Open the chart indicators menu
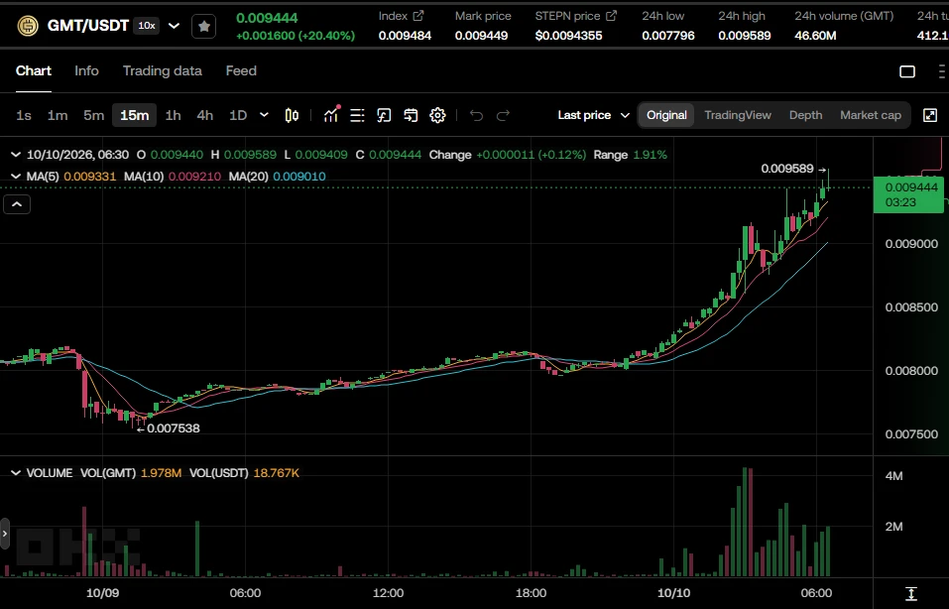Screen dimensions: 949x609 331,114
